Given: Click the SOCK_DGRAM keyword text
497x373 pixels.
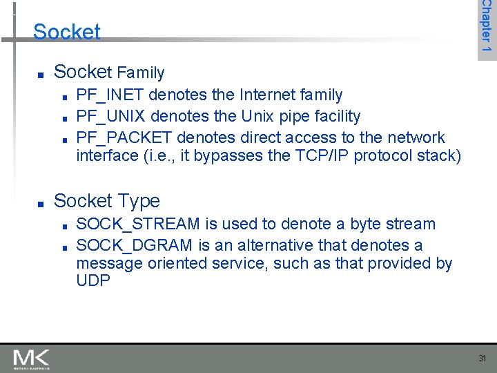Looking at the screenshot, I should pos(134,245).
